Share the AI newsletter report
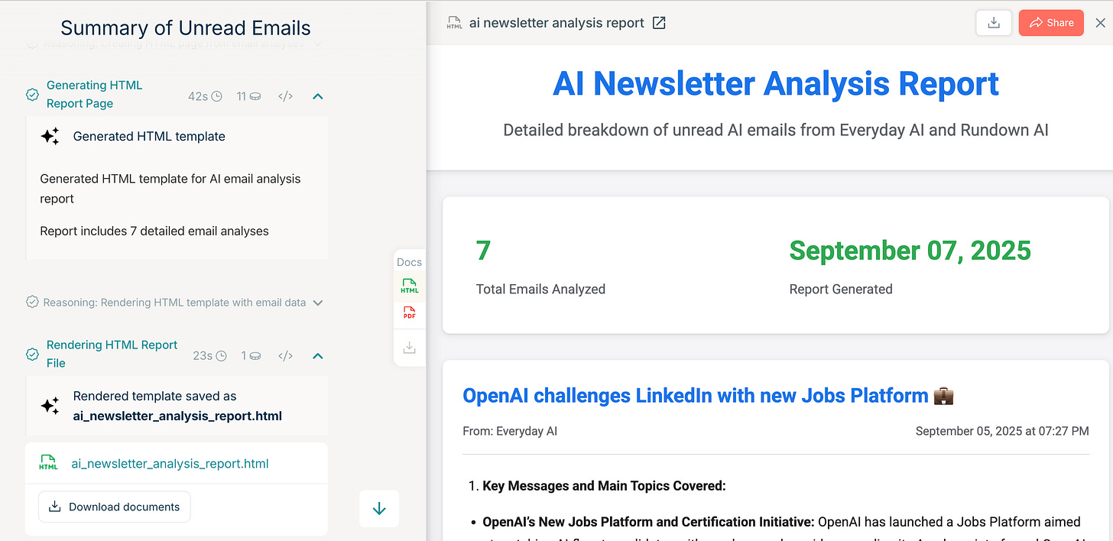 [x=1051, y=23]
